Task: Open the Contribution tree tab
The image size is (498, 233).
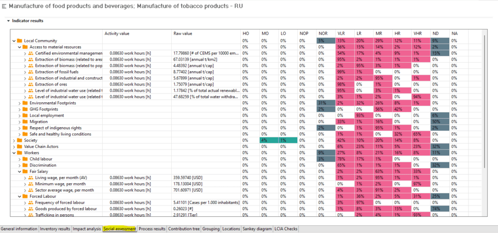Action: [184, 229]
